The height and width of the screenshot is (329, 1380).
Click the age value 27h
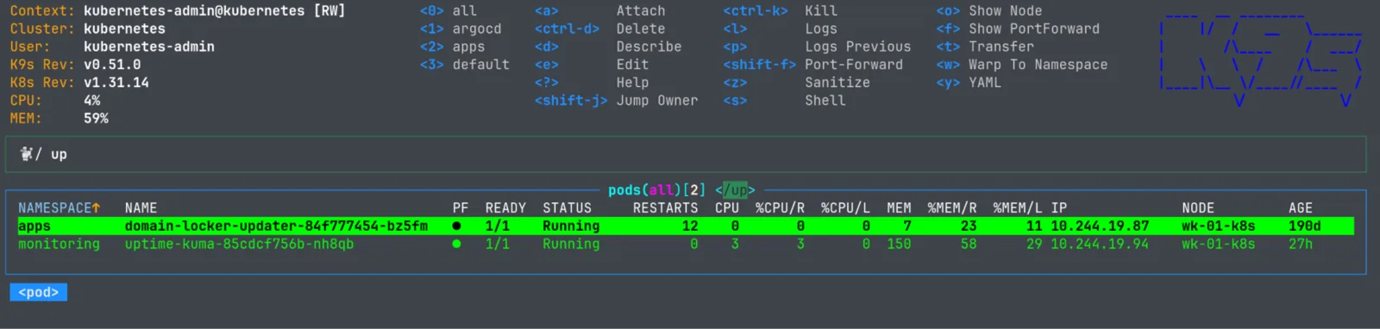[1301, 244]
